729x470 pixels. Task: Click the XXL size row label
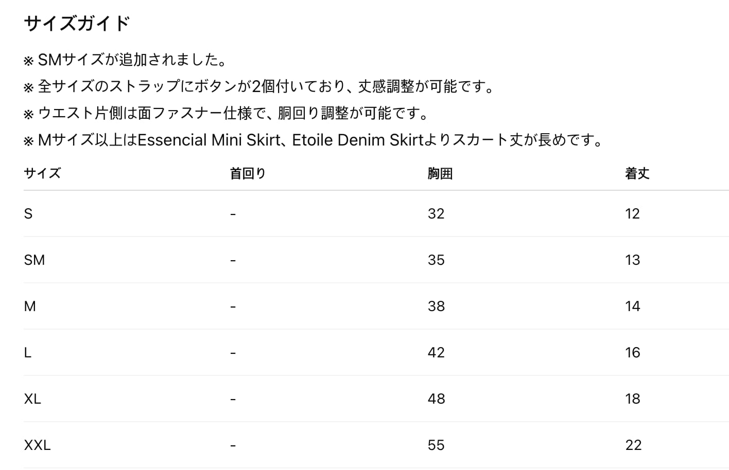click(37, 445)
